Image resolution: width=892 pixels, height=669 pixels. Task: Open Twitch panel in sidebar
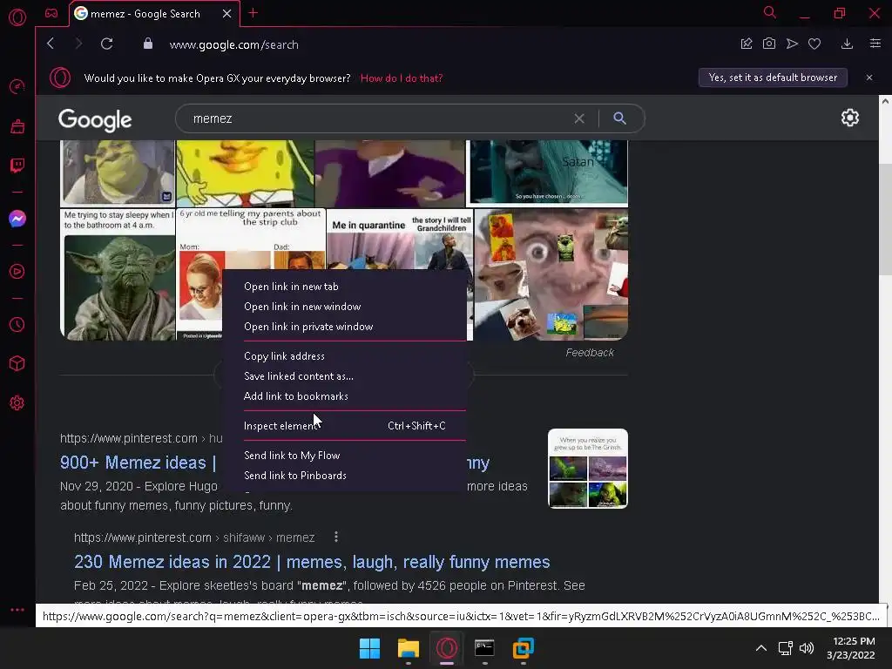[x=17, y=166]
